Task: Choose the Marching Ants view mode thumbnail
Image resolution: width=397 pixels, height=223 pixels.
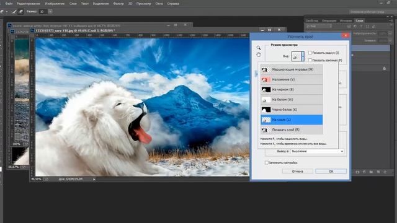Action: 265,69
